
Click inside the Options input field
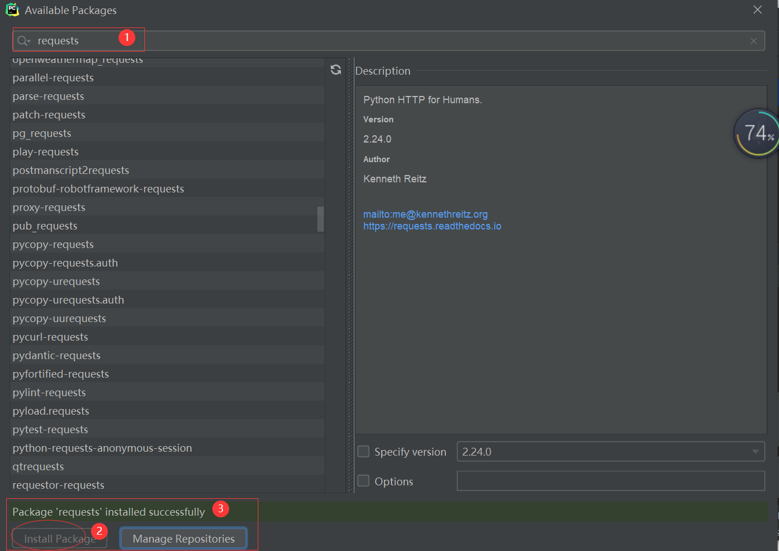click(x=610, y=480)
